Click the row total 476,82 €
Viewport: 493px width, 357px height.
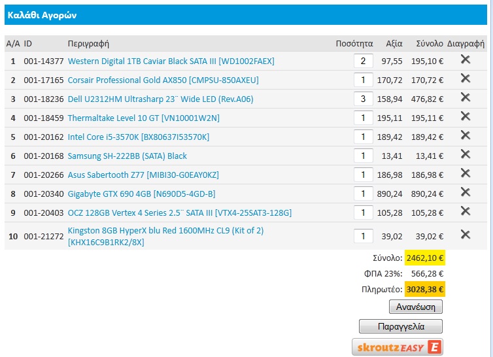(427, 99)
